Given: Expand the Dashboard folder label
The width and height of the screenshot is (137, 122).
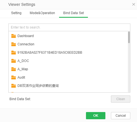Looking at the screenshot, I should 26,36.
